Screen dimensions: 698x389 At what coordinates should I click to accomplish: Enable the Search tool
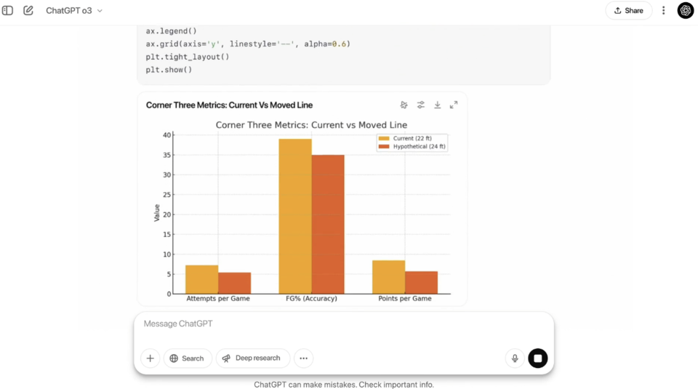(188, 358)
